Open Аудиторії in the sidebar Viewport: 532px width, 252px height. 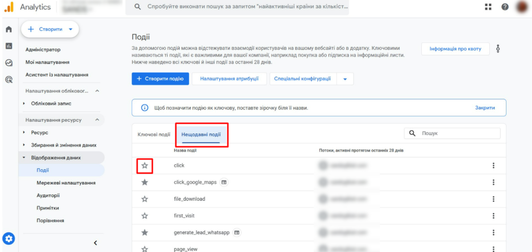coord(48,195)
